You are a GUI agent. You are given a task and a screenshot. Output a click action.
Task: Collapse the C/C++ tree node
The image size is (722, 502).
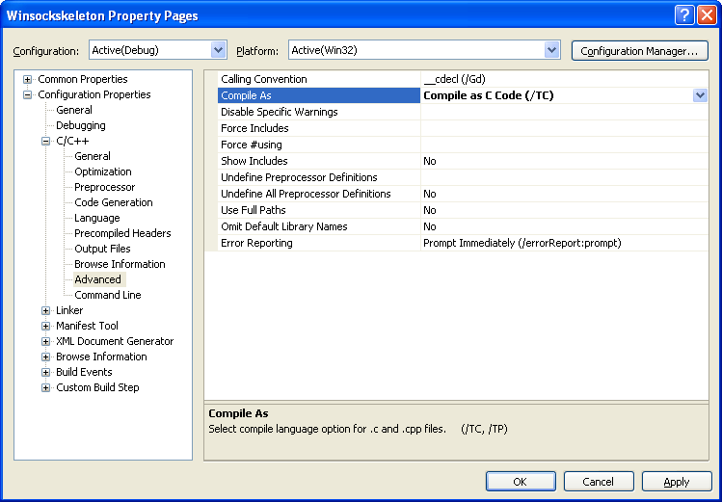point(45,142)
